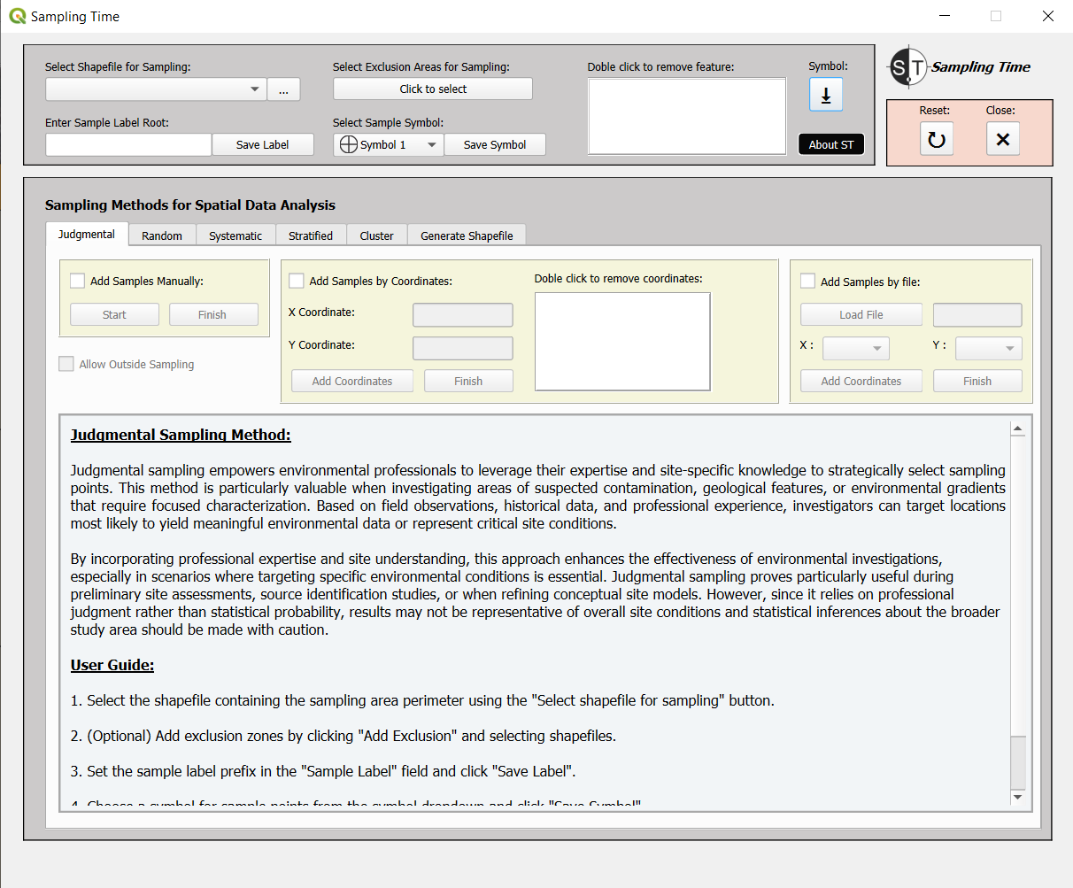Click Add Coordinates in coordinates panel
The width and height of the screenshot is (1073, 888).
[352, 381]
